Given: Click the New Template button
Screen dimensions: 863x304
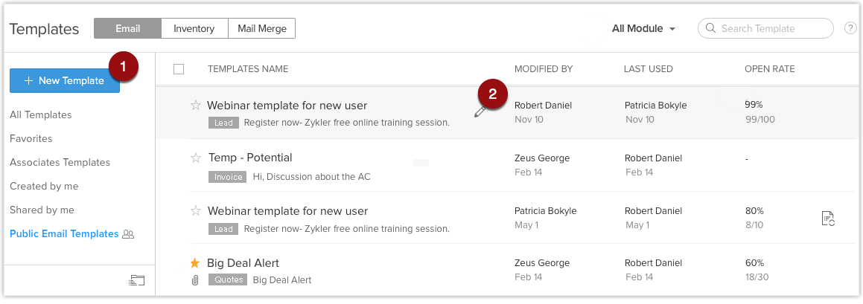Looking at the screenshot, I should [65, 81].
